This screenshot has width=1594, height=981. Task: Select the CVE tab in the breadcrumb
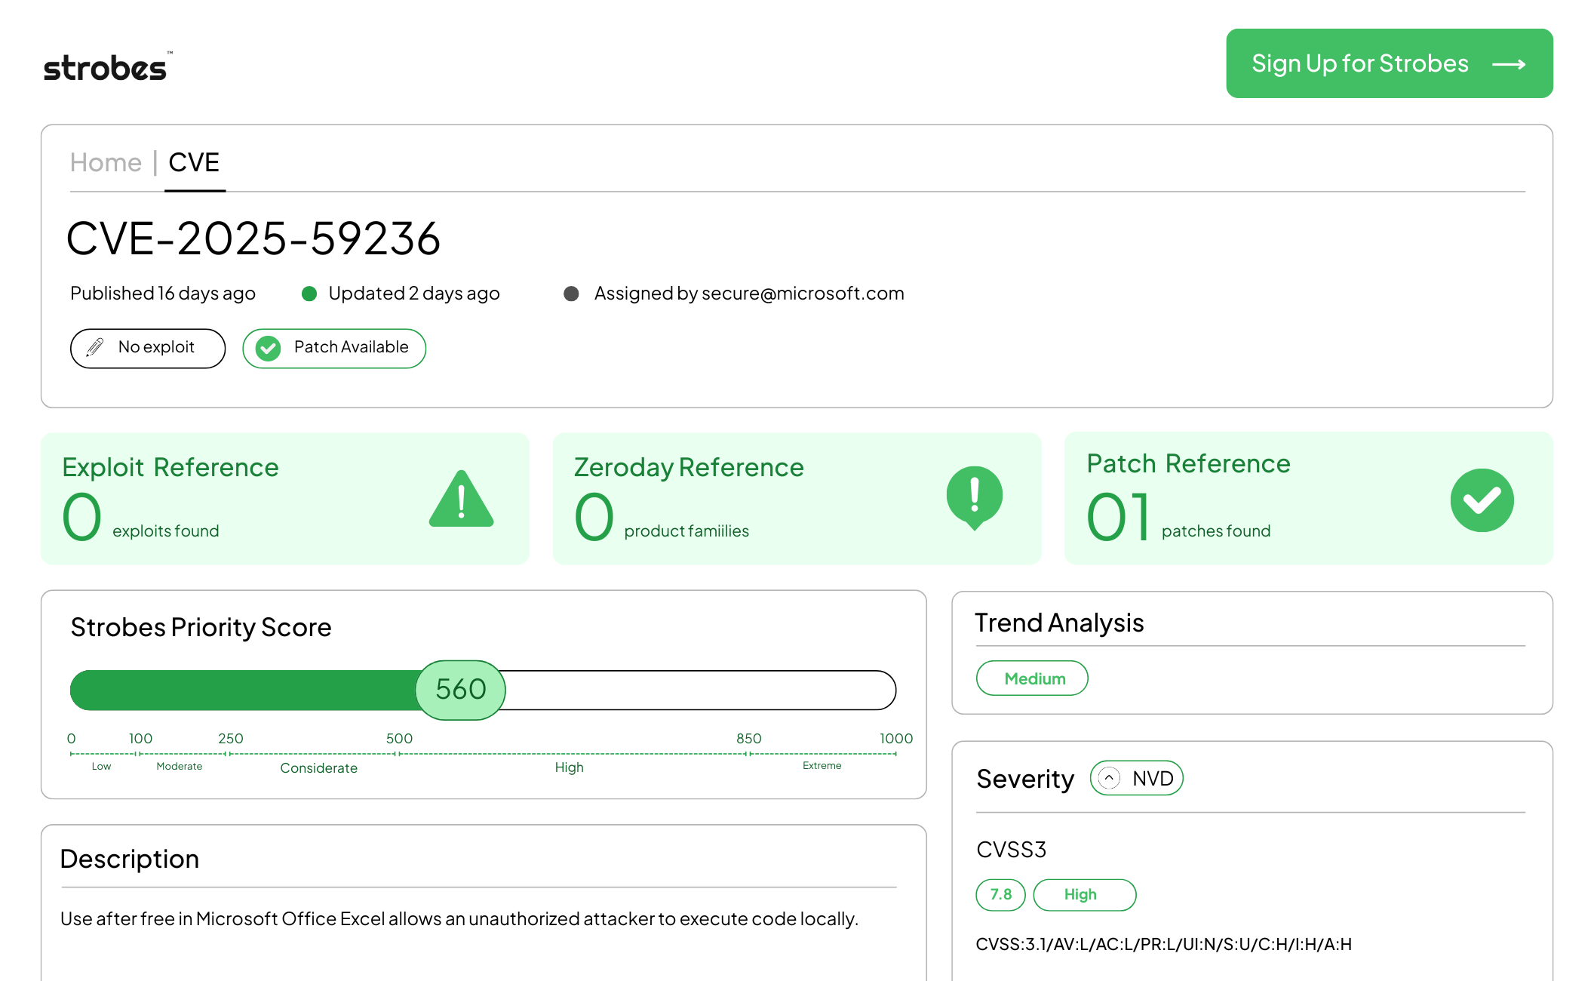point(194,161)
